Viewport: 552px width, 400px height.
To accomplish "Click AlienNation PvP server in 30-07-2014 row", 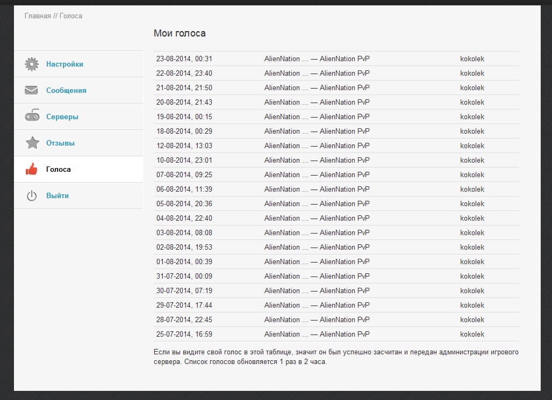I will click(x=317, y=290).
